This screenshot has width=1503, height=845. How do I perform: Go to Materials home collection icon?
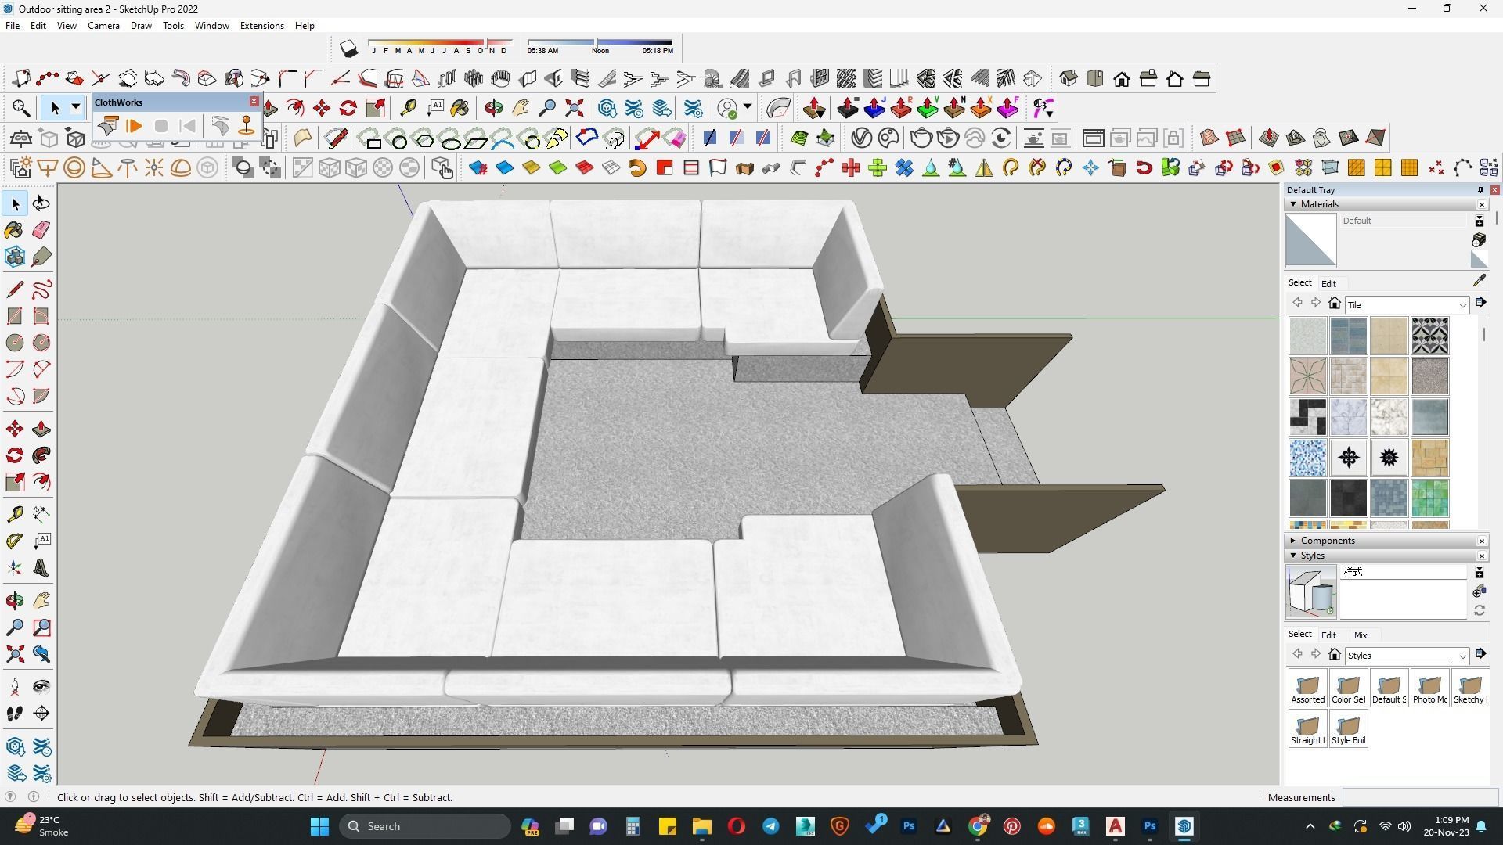click(1335, 304)
